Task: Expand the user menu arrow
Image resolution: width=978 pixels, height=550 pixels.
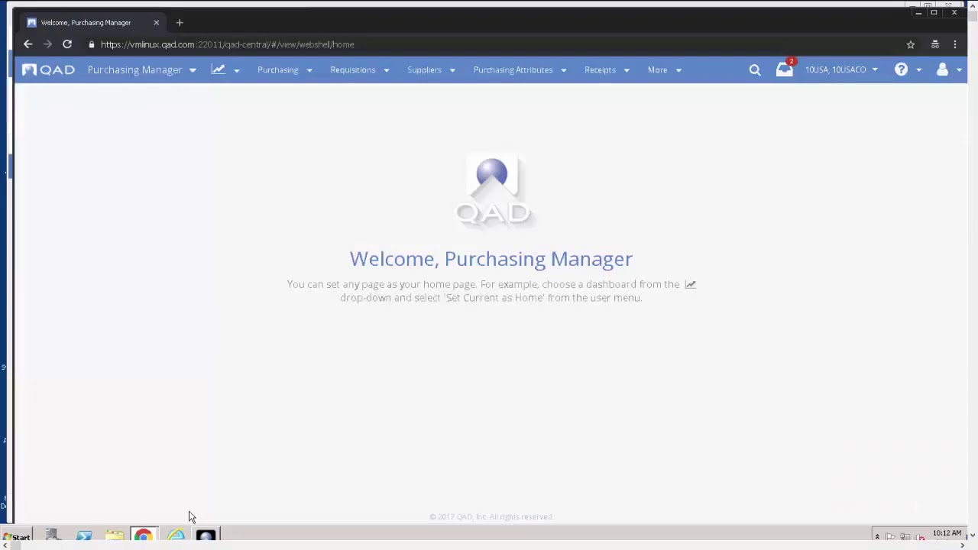Action: 960,70
